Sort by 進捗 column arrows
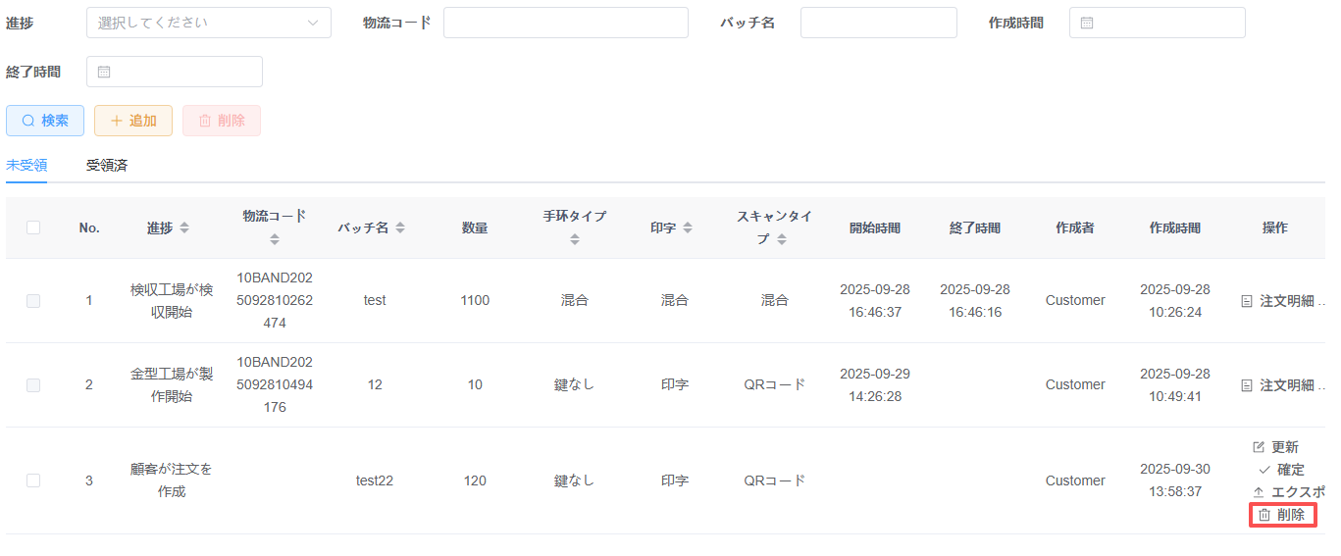 184,227
